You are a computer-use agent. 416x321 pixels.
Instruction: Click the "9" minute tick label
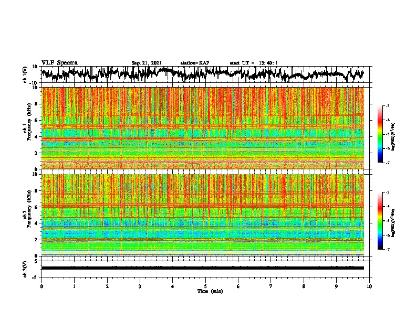tap(336, 286)
